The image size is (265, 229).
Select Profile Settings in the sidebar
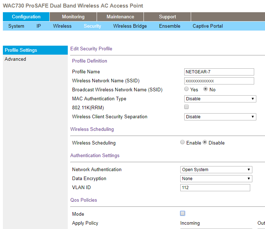click(35, 50)
